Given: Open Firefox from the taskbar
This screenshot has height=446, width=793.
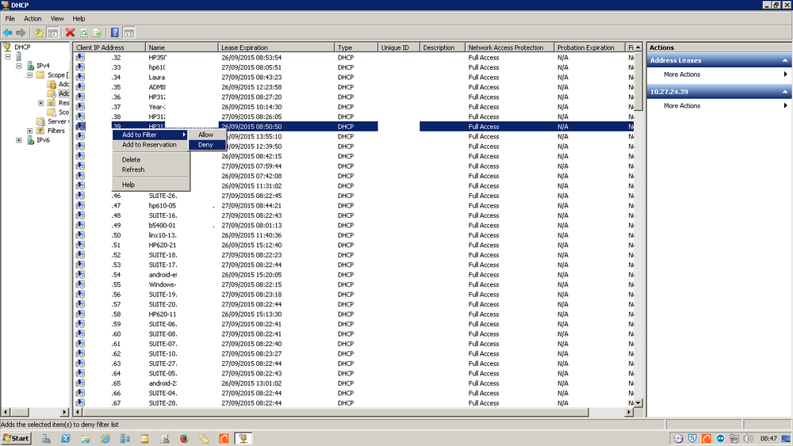Looking at the screenshot, I should (184, 438).
